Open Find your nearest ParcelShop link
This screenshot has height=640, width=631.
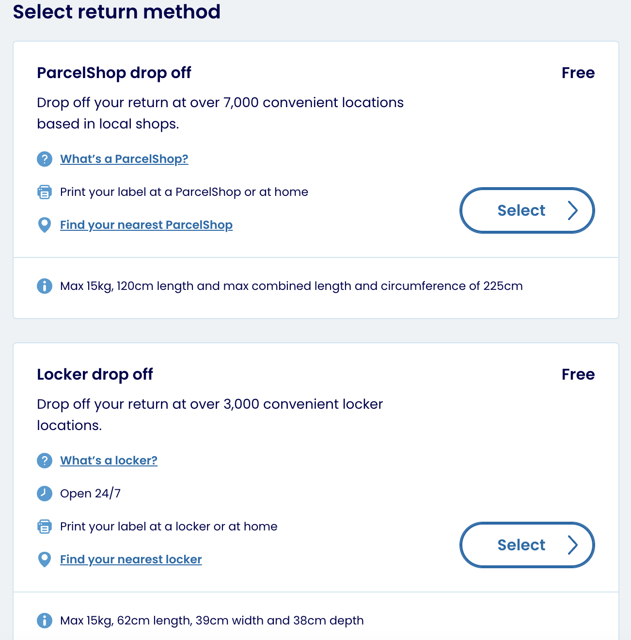146,225
